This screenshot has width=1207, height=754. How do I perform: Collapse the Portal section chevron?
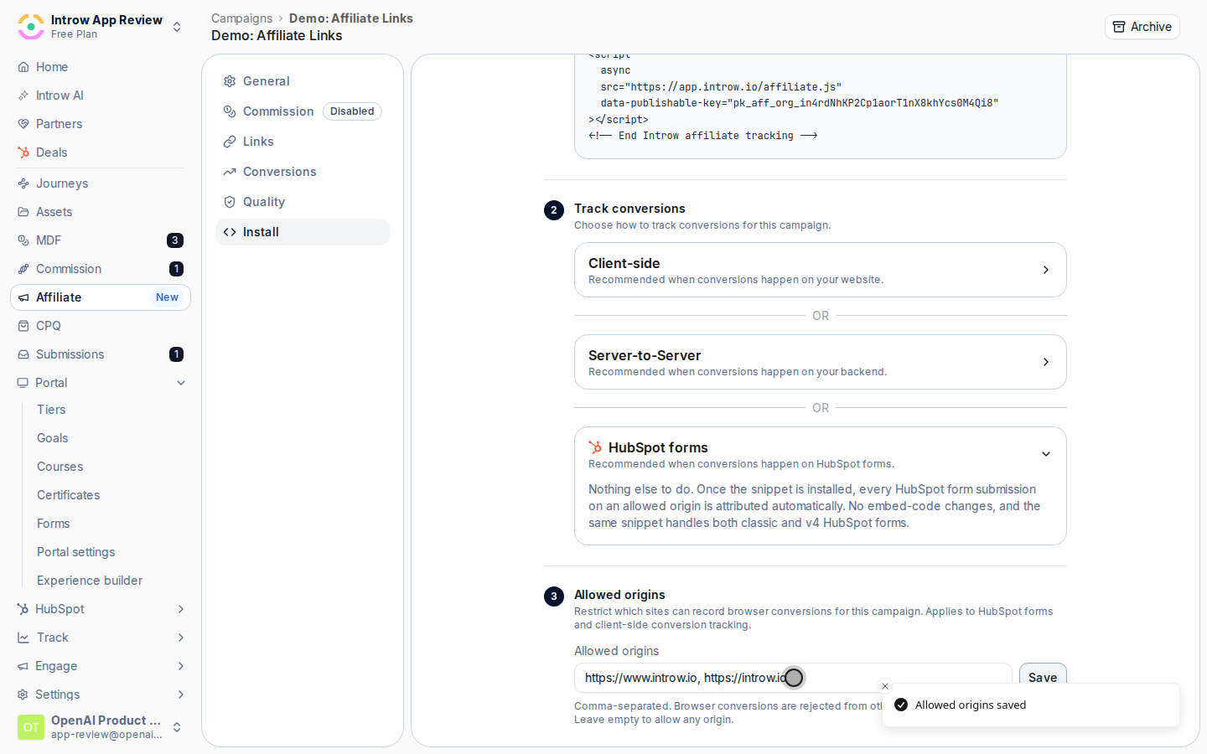click(x=181, y=383)
